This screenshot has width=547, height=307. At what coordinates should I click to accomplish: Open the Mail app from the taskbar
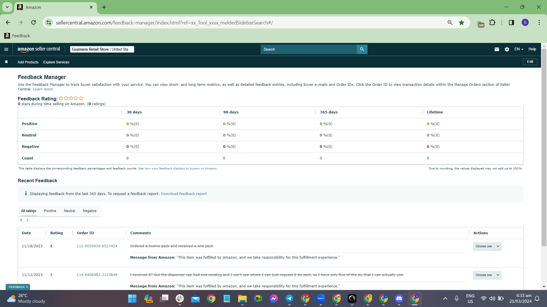195,298
